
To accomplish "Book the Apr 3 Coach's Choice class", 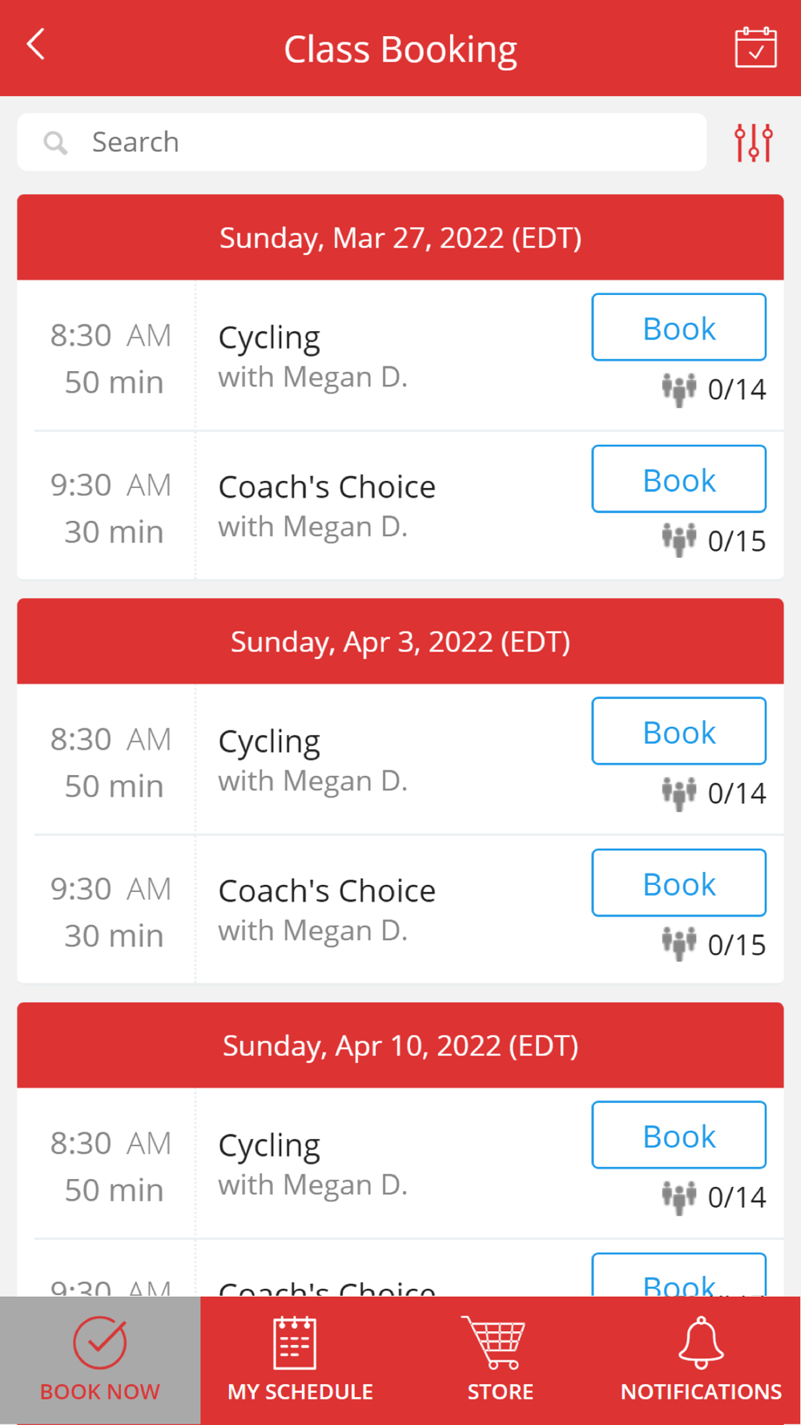I will 678,883.
